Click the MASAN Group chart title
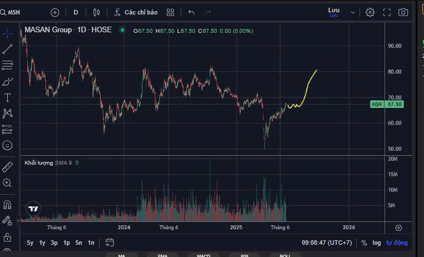The height and width of the screenshot is (257, 424). 68,29
